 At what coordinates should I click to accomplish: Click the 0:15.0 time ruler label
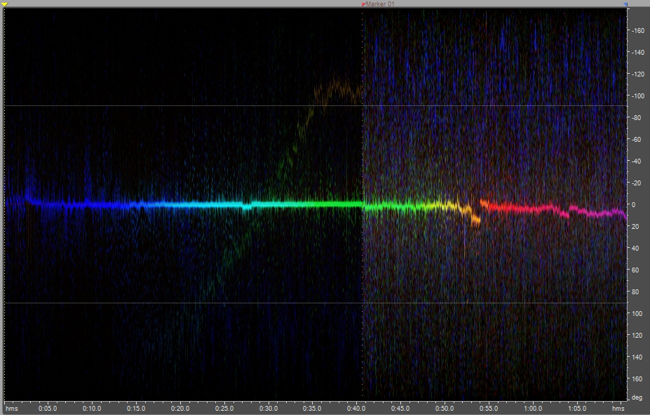coord(136,409)
